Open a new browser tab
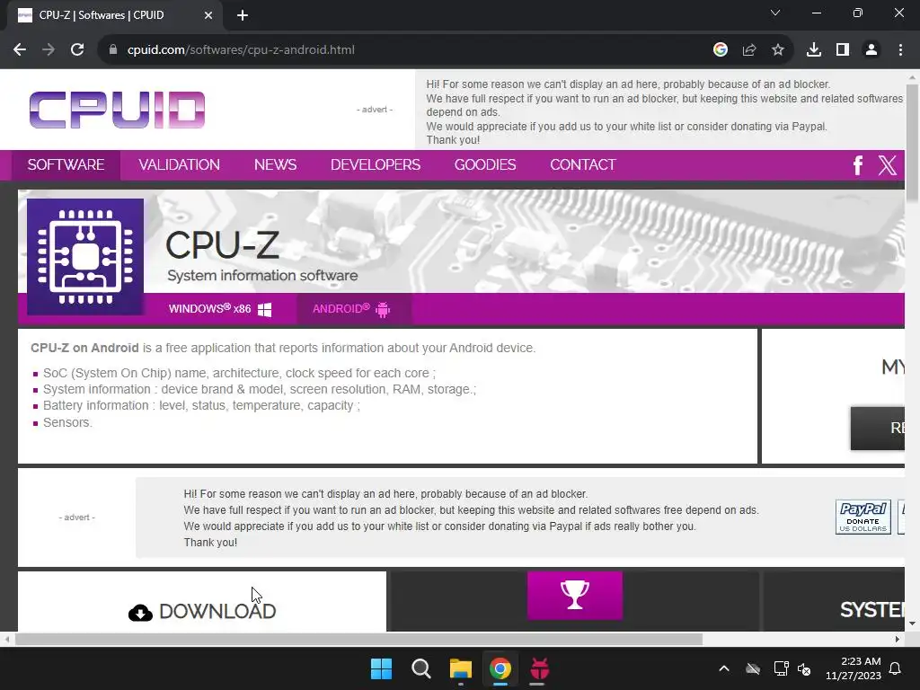This screenshot has width=920, height=690. [x=243, y=15]
